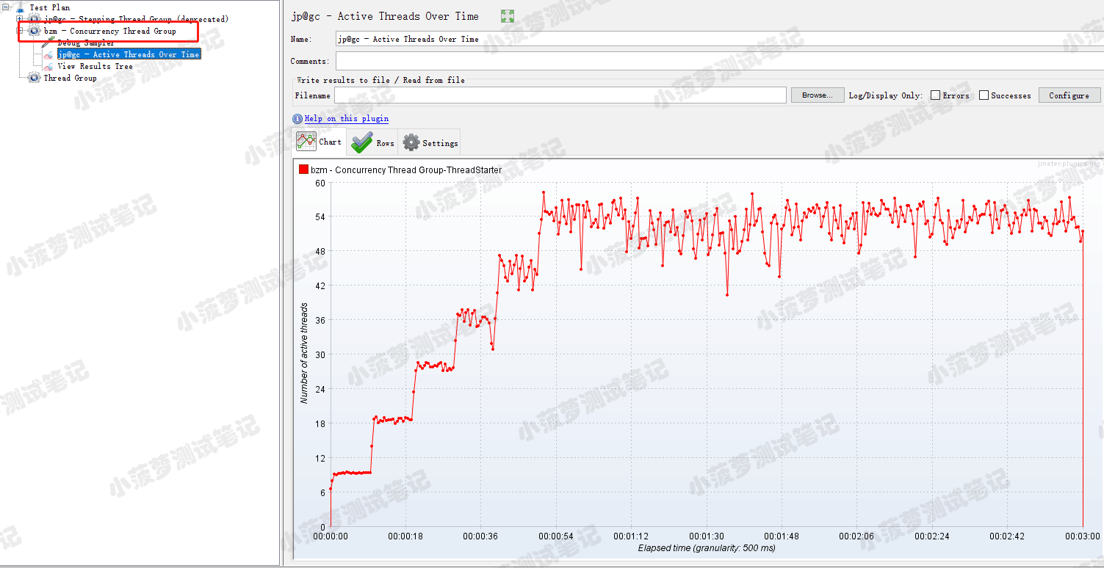Open the file chooser with Browse...

coord(817,95)
